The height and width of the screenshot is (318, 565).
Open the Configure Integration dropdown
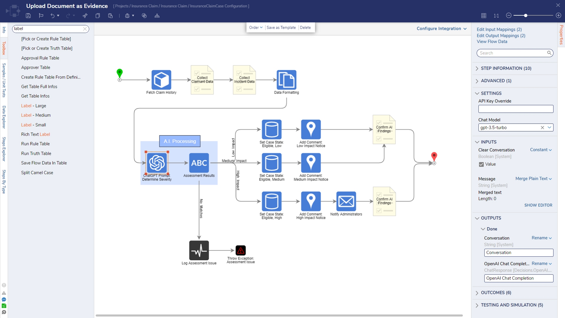coord(441,29)
